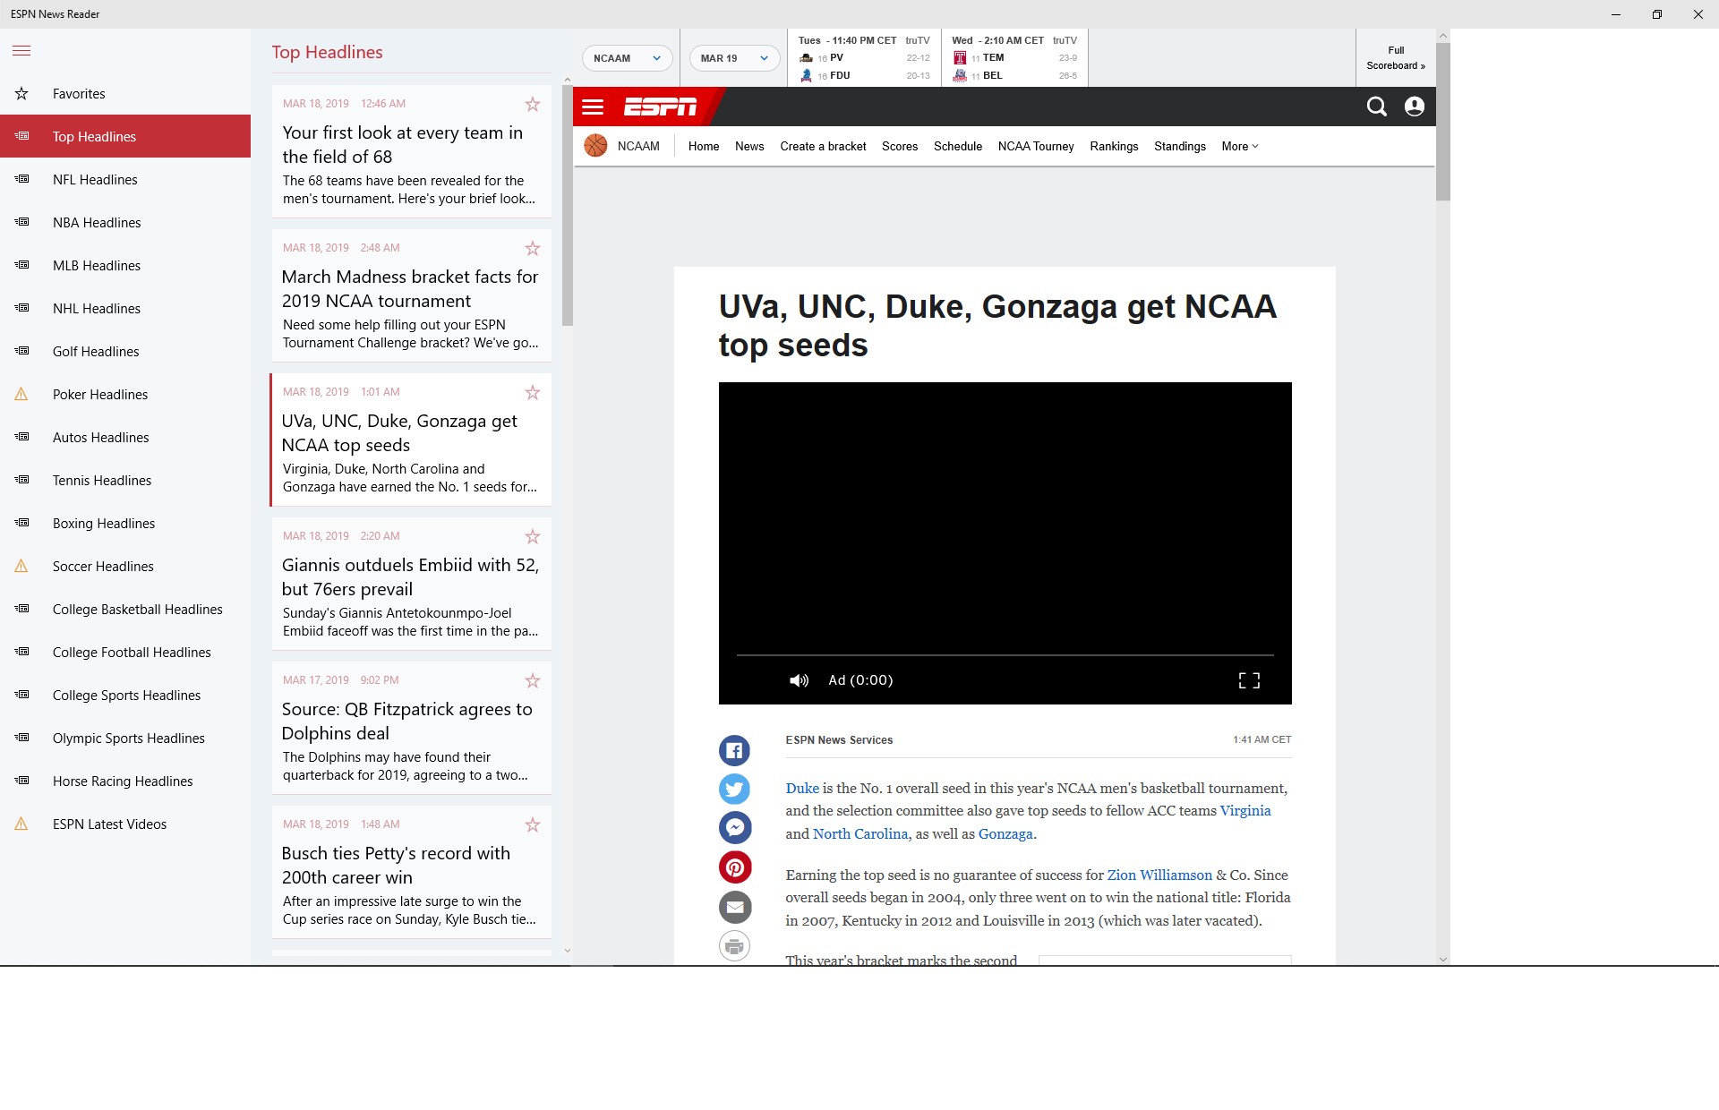The height and width of the screenshot is (1110, 1719).
Task: Share article on Pinterest
Action: click(734, 867)
